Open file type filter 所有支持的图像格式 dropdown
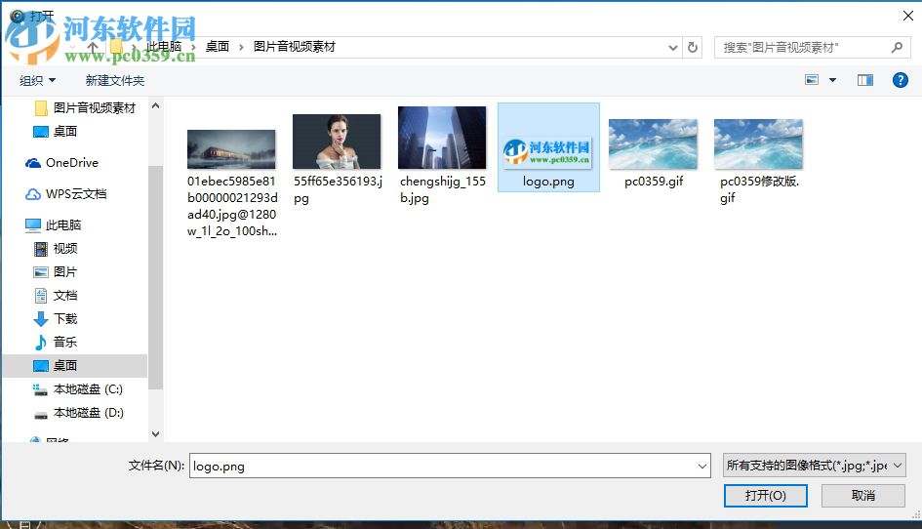Viewport: 922px width, 529px height. 815,466
